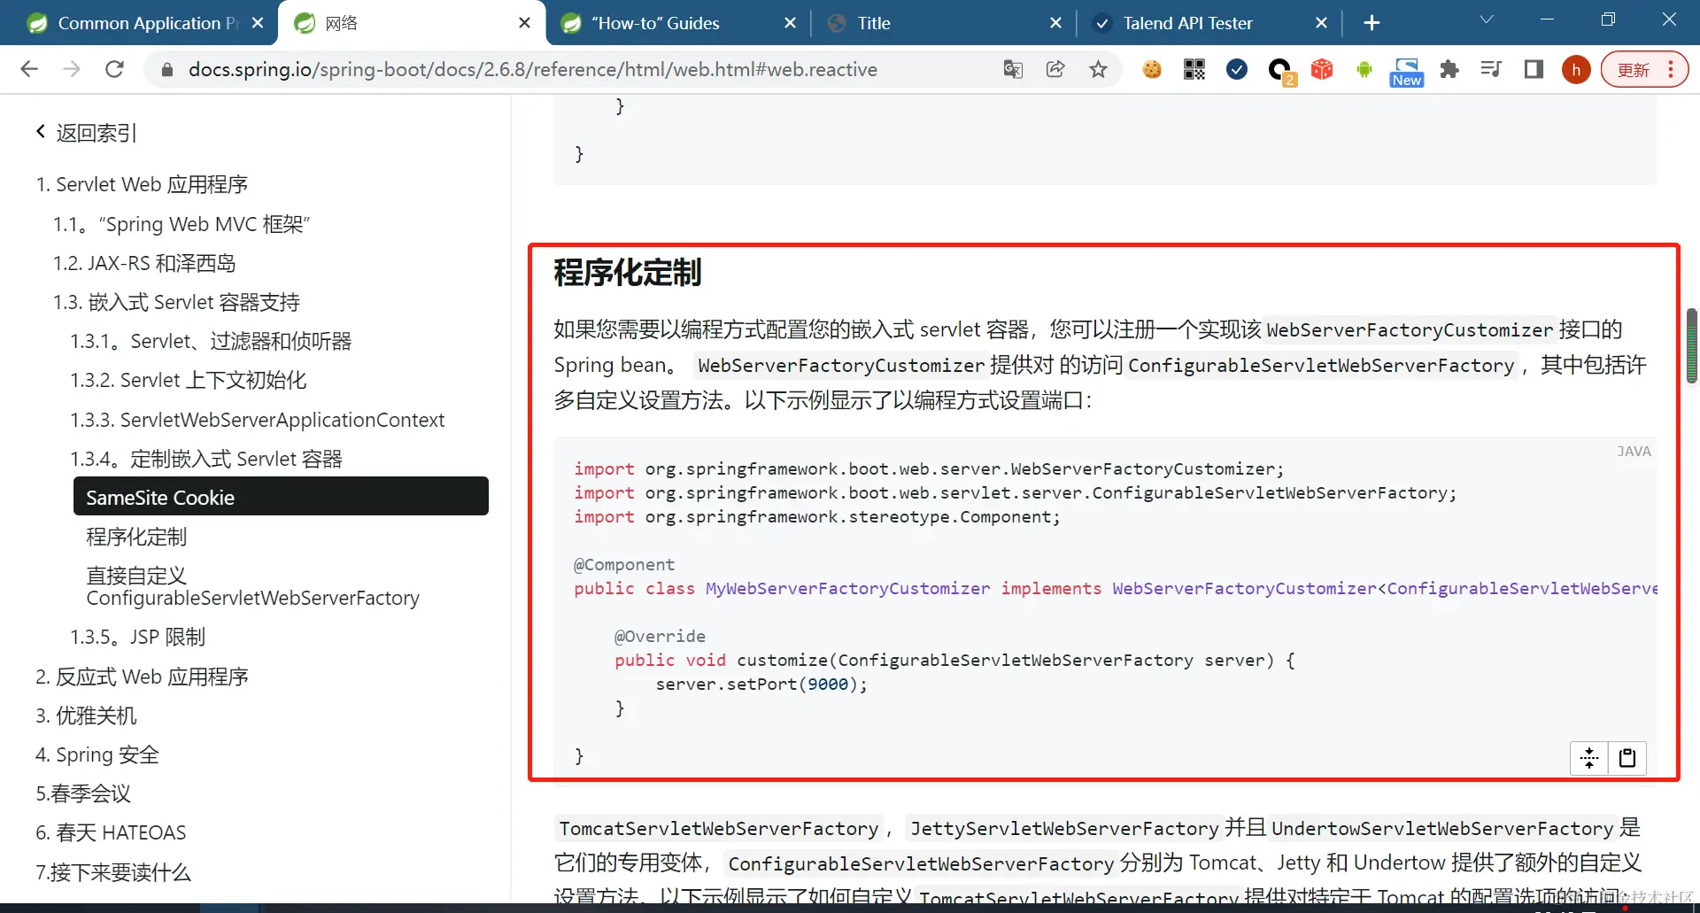
Task: Open the extension with badge 2
Action: coord(1280,70)
